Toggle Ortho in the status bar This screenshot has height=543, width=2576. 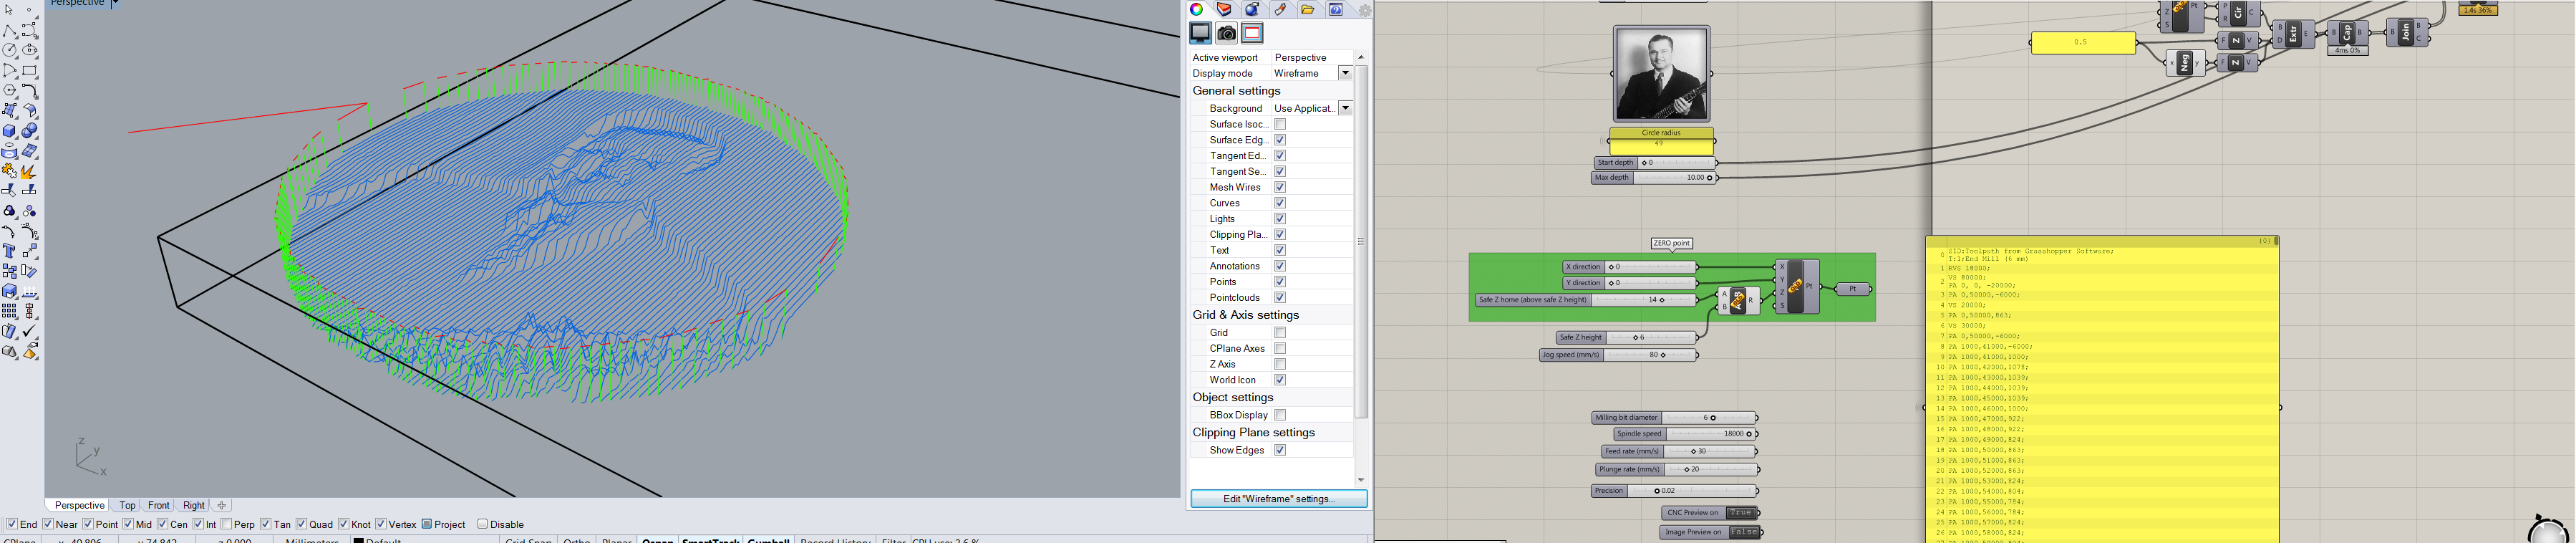[x=577, y=540]
